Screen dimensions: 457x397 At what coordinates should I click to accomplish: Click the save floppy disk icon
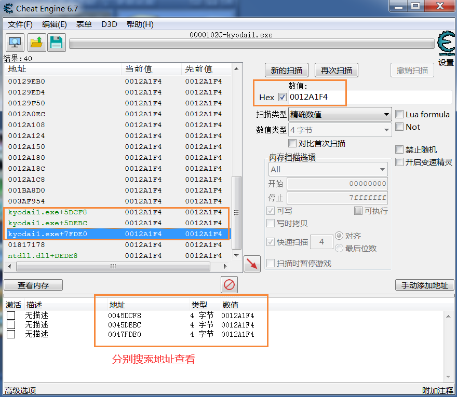[x=57, y=43]
